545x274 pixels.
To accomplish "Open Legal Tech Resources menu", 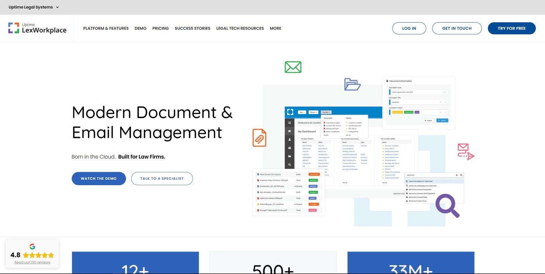I will [x=240, y=29].
